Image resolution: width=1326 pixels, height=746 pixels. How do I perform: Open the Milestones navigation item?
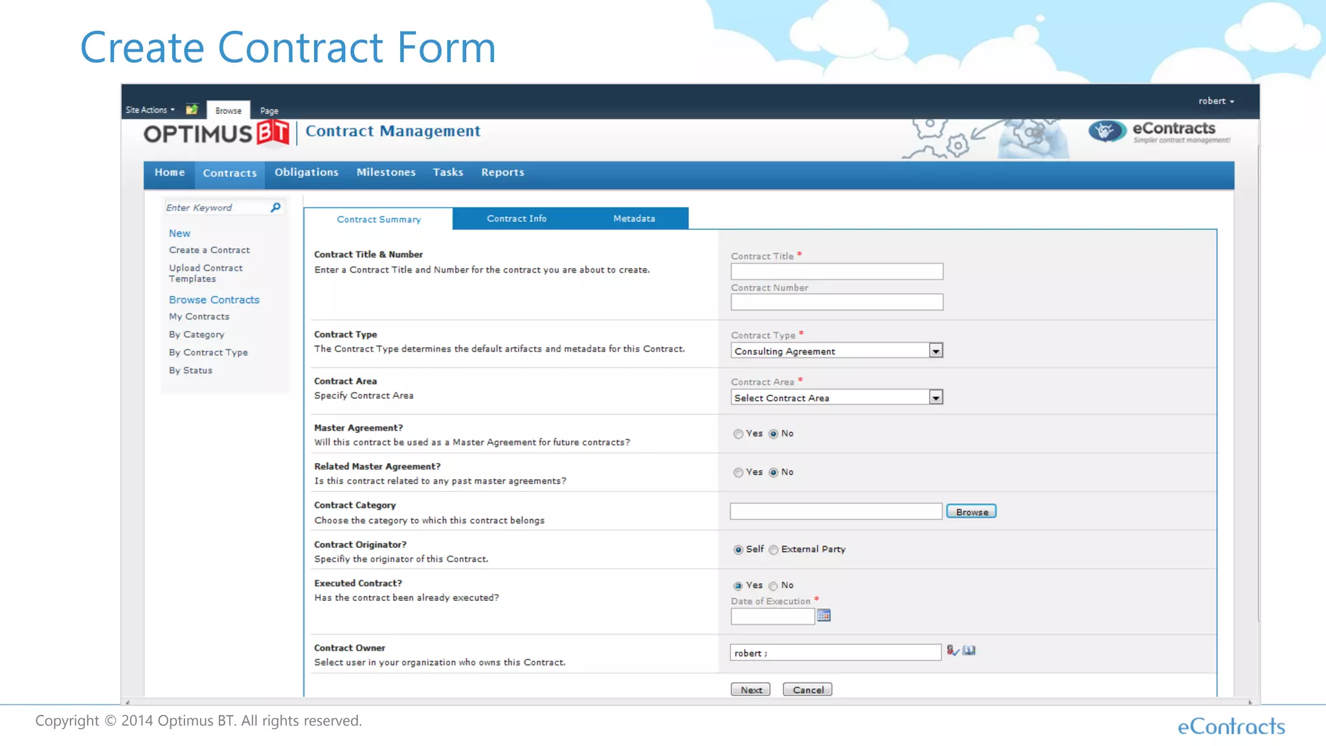tap(386, 172)
